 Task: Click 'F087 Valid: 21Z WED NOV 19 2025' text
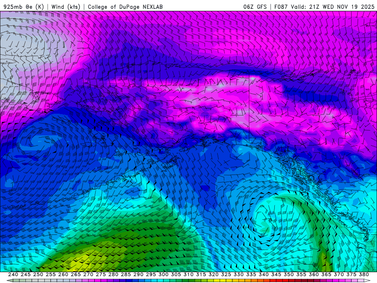click(324, 7)
